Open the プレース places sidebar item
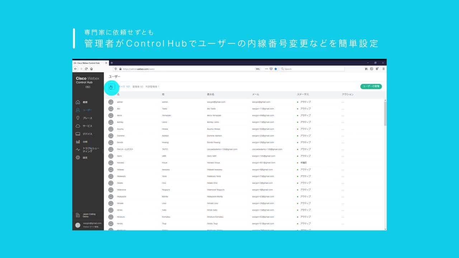459x258 pixels. click(x=84, y=118)
